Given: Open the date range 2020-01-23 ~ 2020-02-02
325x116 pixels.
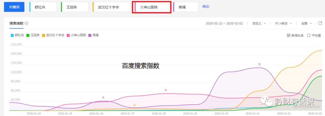Looking at the screenshot, I should pos(224,23).
